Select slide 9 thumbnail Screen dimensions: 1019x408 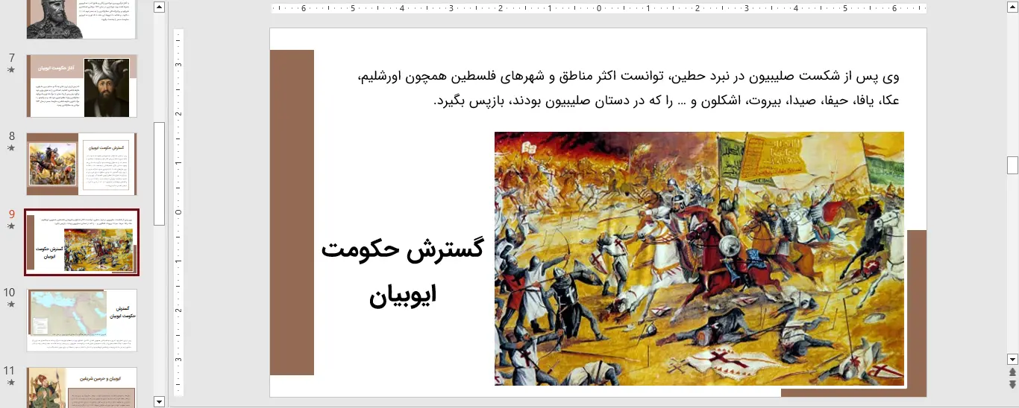click(82, 243)
